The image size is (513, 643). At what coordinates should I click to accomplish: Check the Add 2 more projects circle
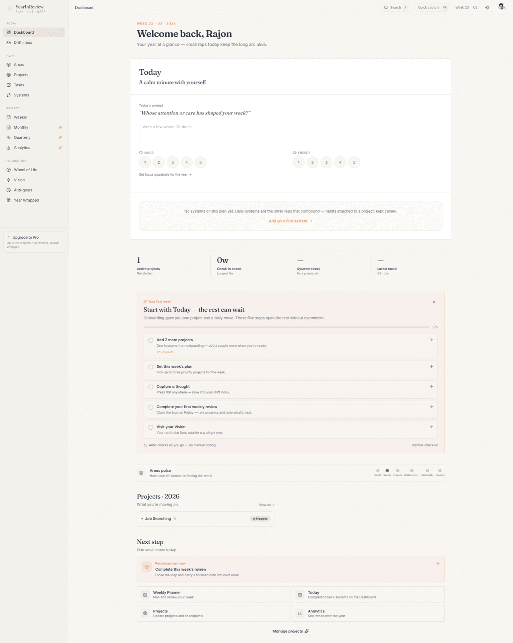pyautogui.click(x=151, y=340)
